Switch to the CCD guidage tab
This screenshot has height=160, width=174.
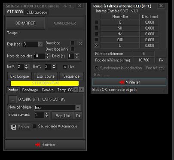click(x=37, y=12)
